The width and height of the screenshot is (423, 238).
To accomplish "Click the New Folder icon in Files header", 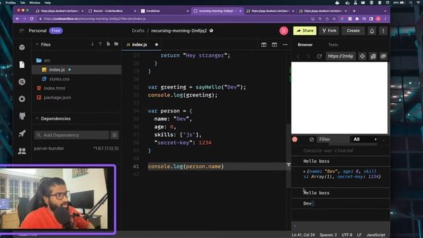I will click(116, 44).
